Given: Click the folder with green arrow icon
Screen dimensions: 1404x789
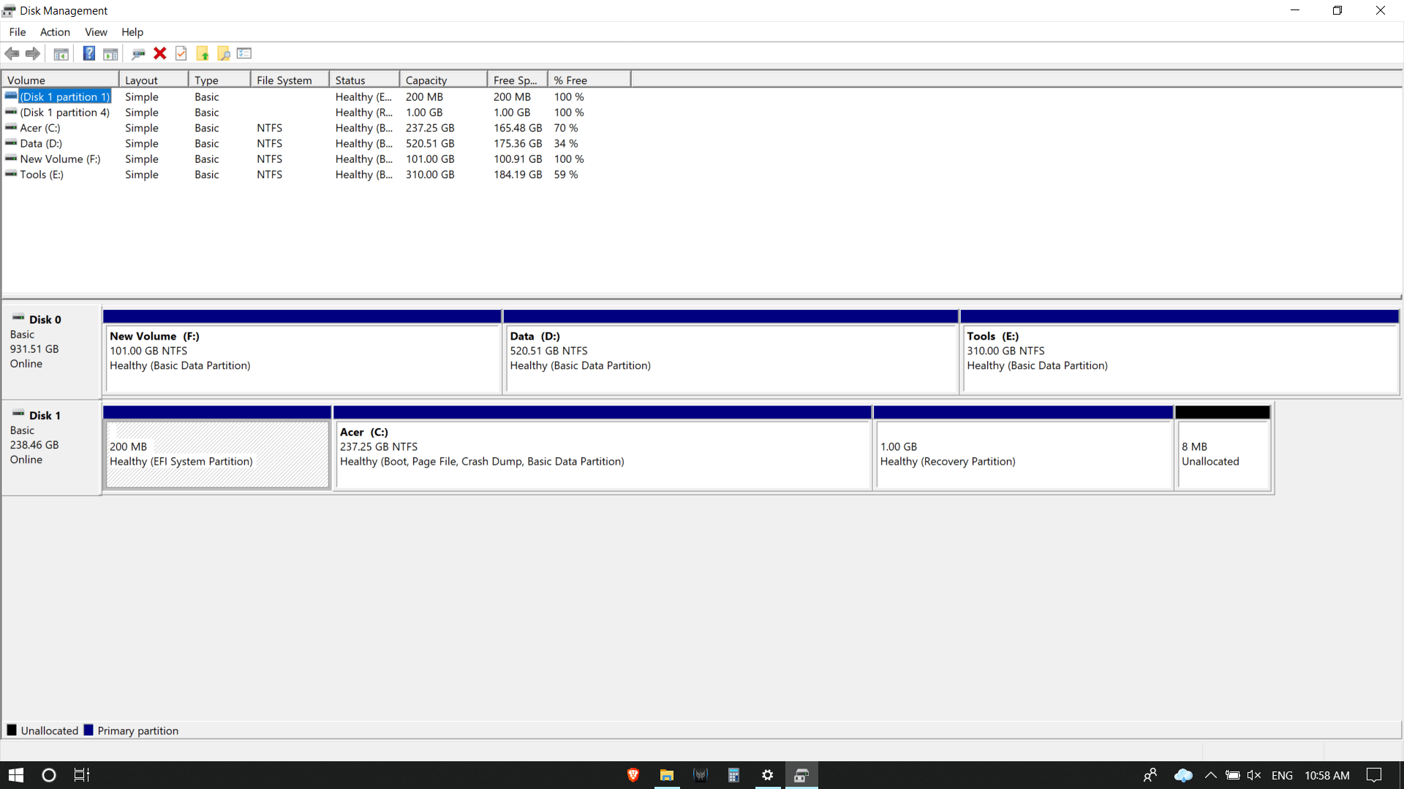Looking at the screenshot, I should click(203, 53).
